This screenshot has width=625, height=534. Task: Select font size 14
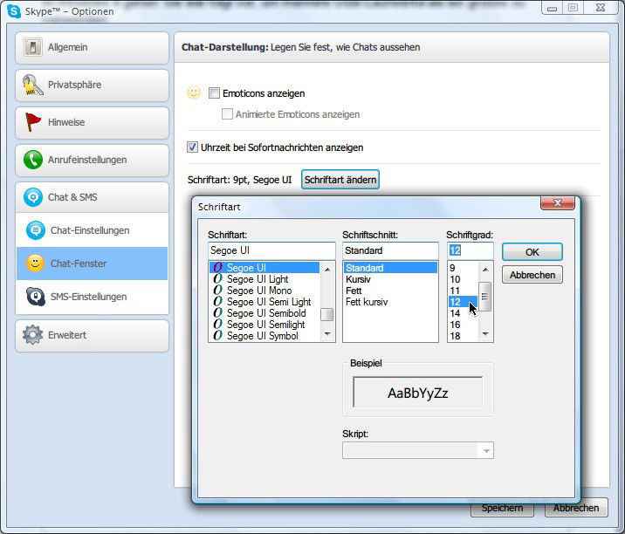tap(464, 313)
